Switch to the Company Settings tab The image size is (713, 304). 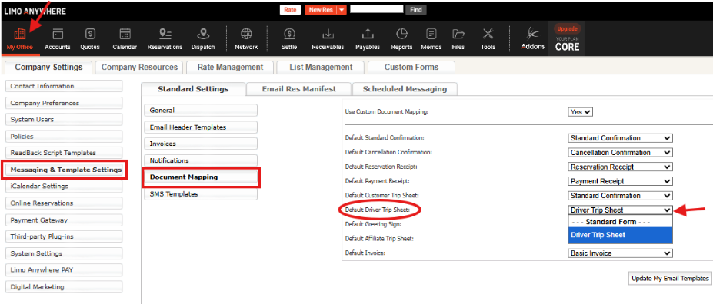(48, 67)
